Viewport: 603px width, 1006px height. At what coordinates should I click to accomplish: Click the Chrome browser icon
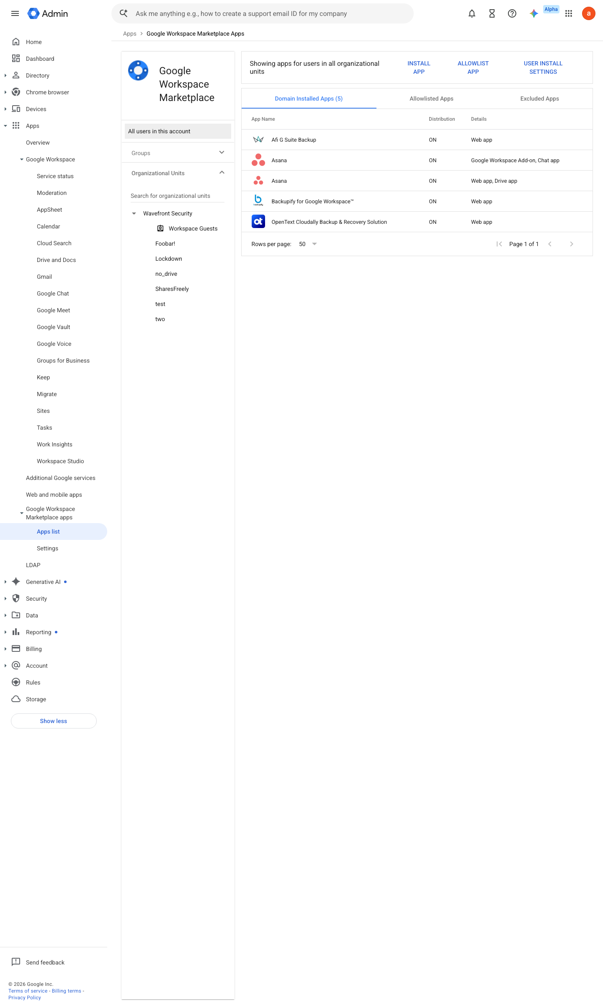[16, 92]
